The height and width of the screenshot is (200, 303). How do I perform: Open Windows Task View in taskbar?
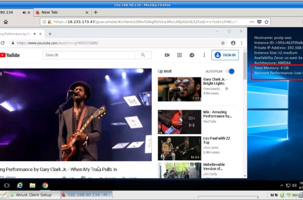(x=7, y=185)
